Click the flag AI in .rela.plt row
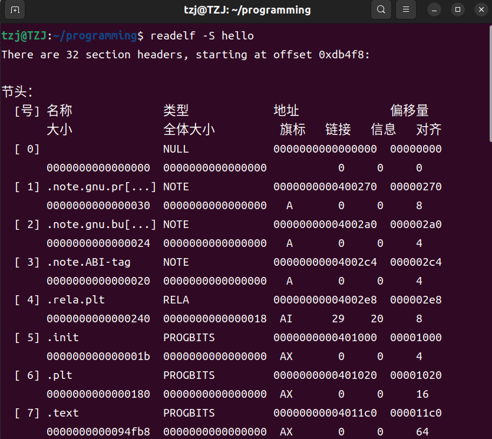 coord(286,319)
